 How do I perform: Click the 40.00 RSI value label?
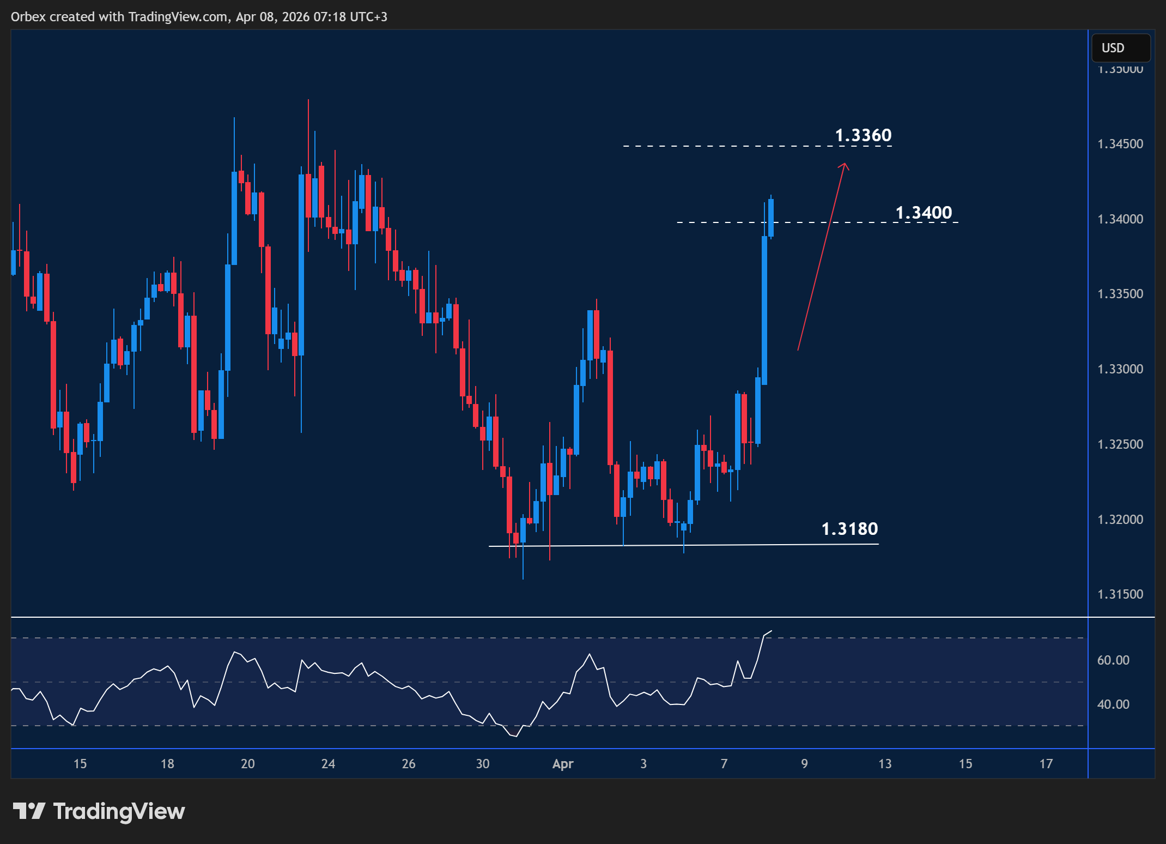coord(1113,704)
